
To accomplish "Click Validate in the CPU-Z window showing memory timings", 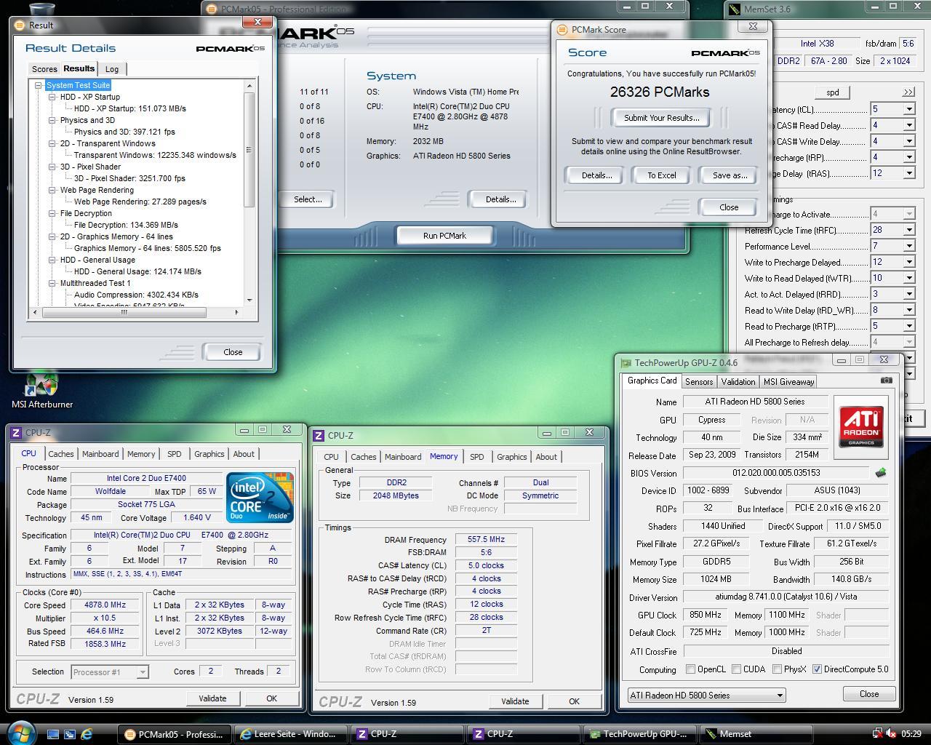I will tap(515, 701).
